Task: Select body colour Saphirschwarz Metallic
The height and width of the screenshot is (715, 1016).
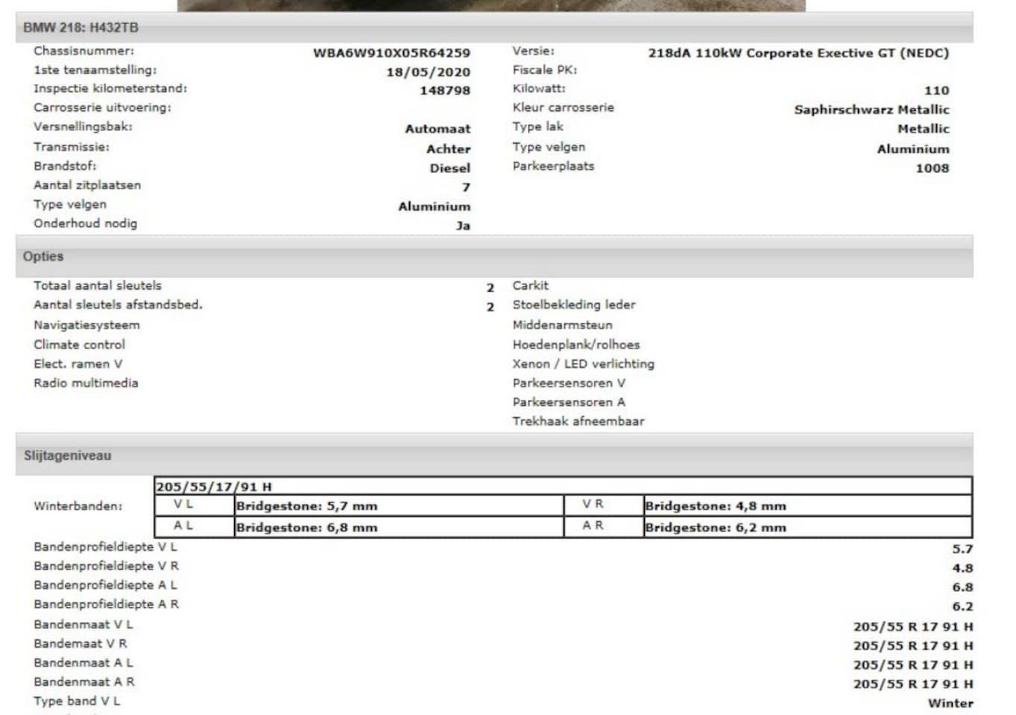Action: pos(871,109)
